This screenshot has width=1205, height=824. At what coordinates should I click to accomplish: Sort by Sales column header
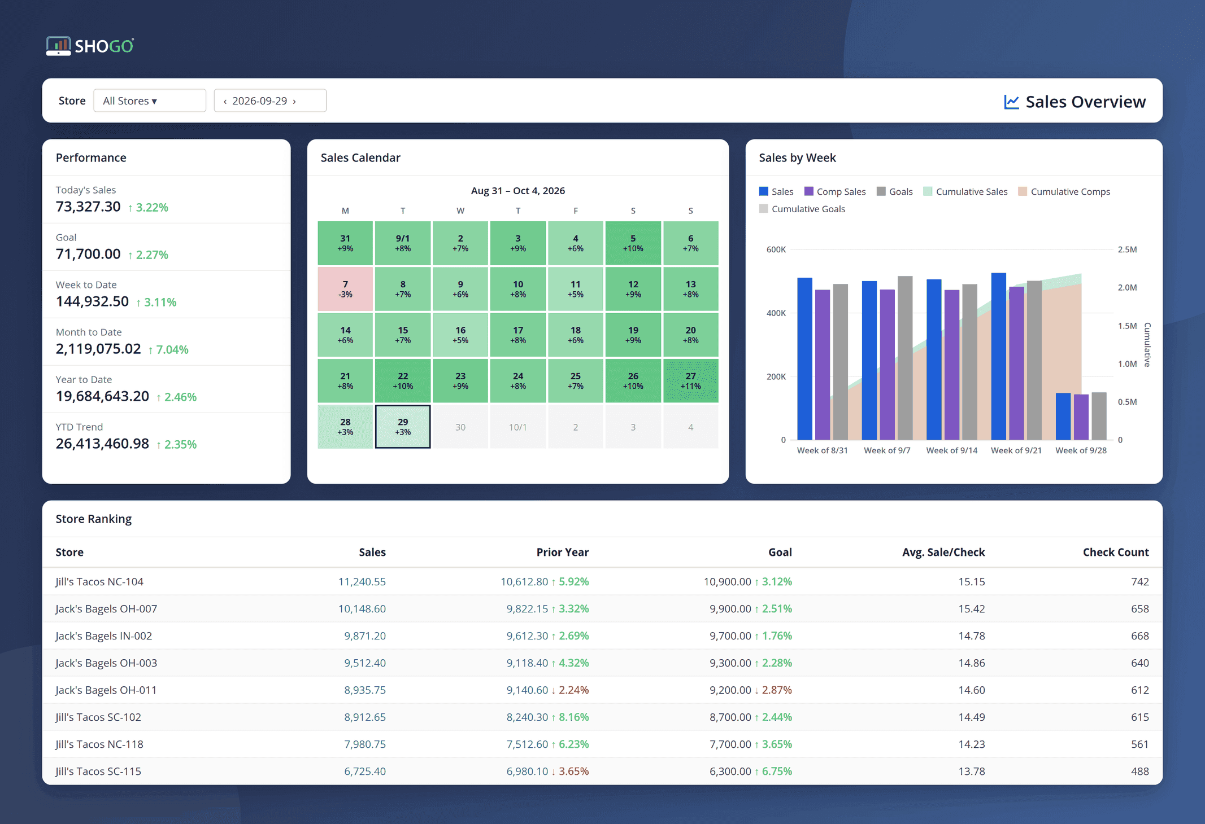[x=372, y=552]
